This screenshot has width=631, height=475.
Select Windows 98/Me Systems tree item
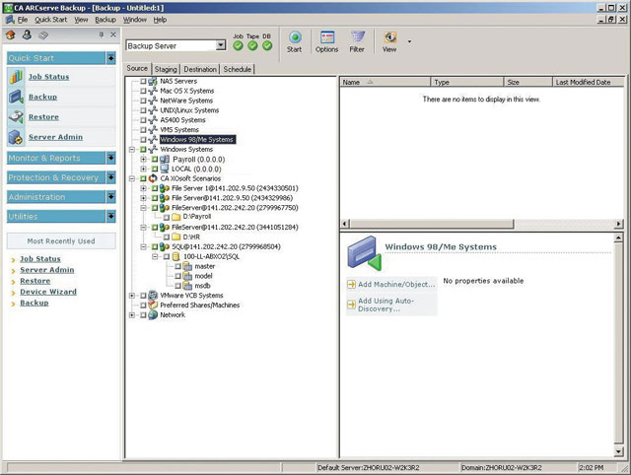point(196,140)
